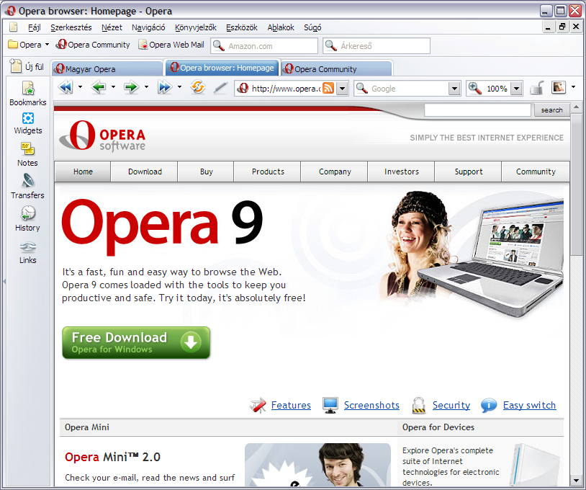Screen dimensions: 586x490
Task: Open the Widgets panel
Action: 28,123
